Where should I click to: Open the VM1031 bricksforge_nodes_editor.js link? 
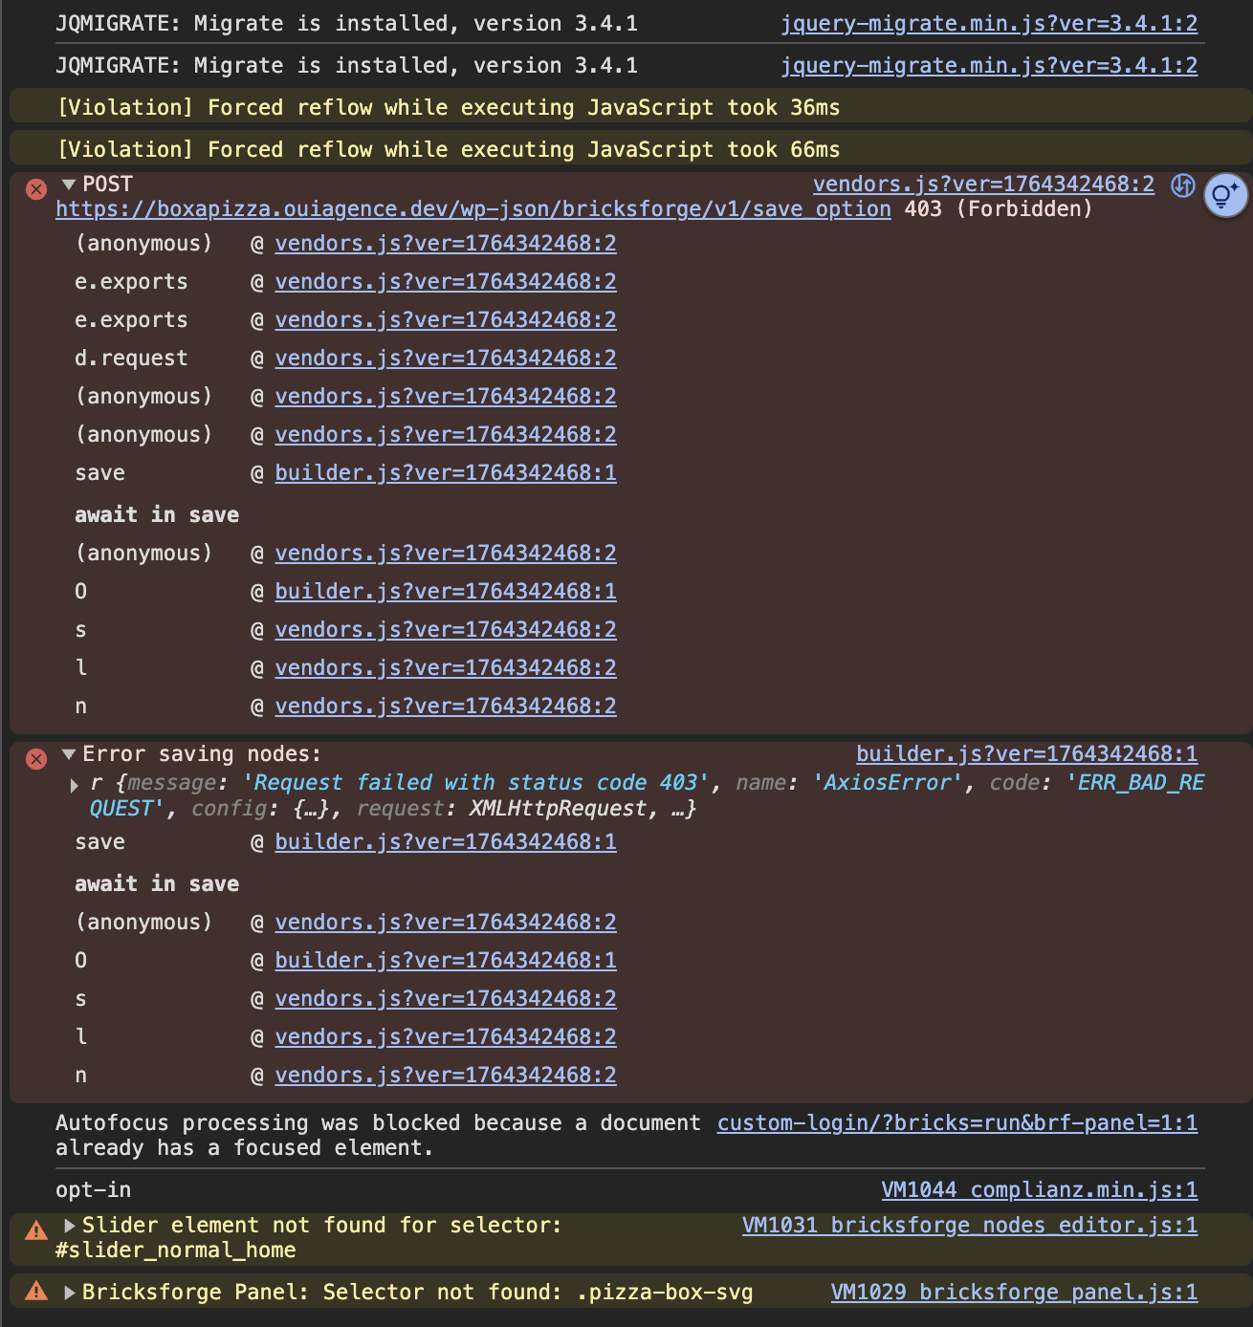point(969,1226)
